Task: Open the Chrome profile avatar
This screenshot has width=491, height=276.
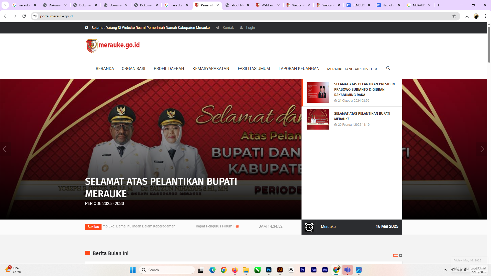Action: (x=476, y=16)
